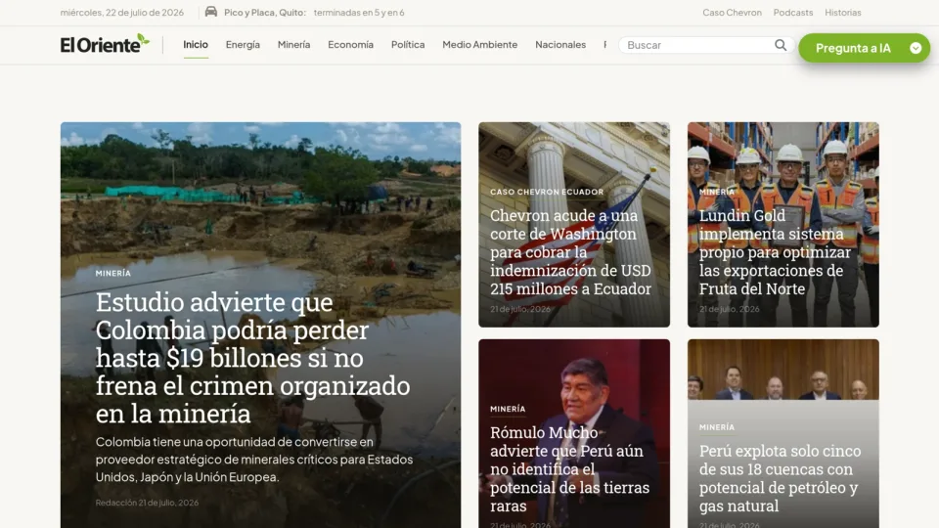Open the Lundin Gold article headline

775,252
